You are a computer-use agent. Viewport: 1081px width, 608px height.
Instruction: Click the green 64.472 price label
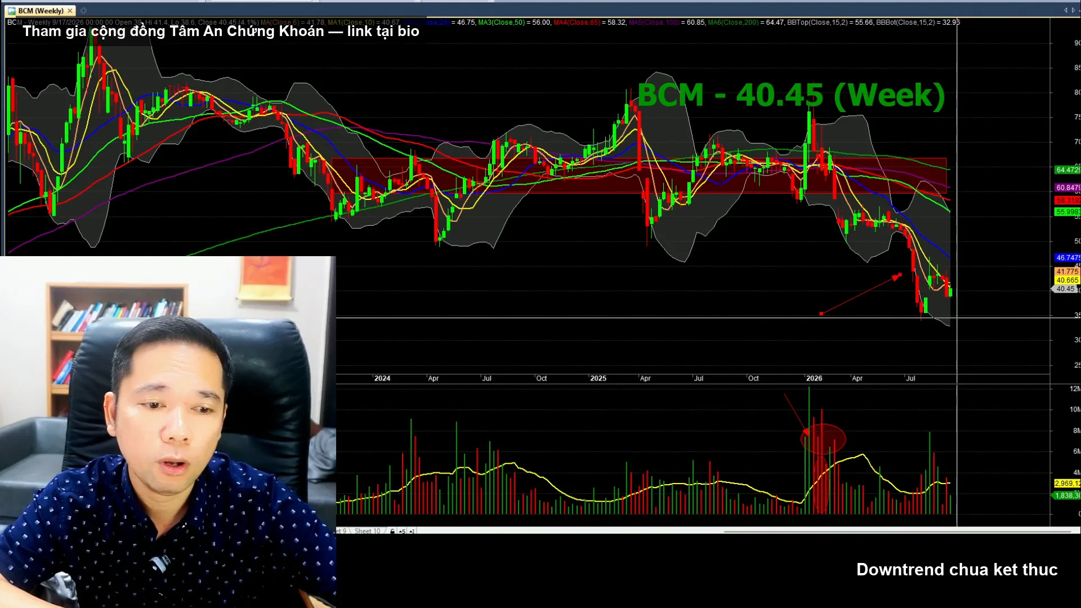1067,169
